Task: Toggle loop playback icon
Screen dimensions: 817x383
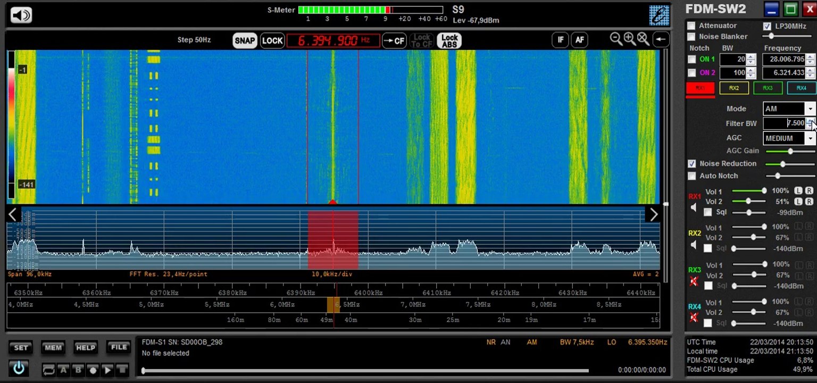Action: point(48,370)
